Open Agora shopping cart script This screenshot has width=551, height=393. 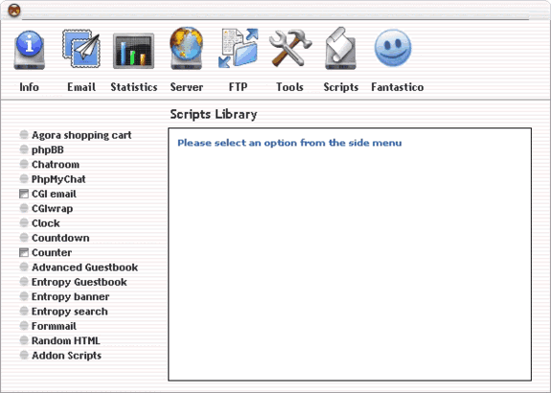(x=81, y=135)
